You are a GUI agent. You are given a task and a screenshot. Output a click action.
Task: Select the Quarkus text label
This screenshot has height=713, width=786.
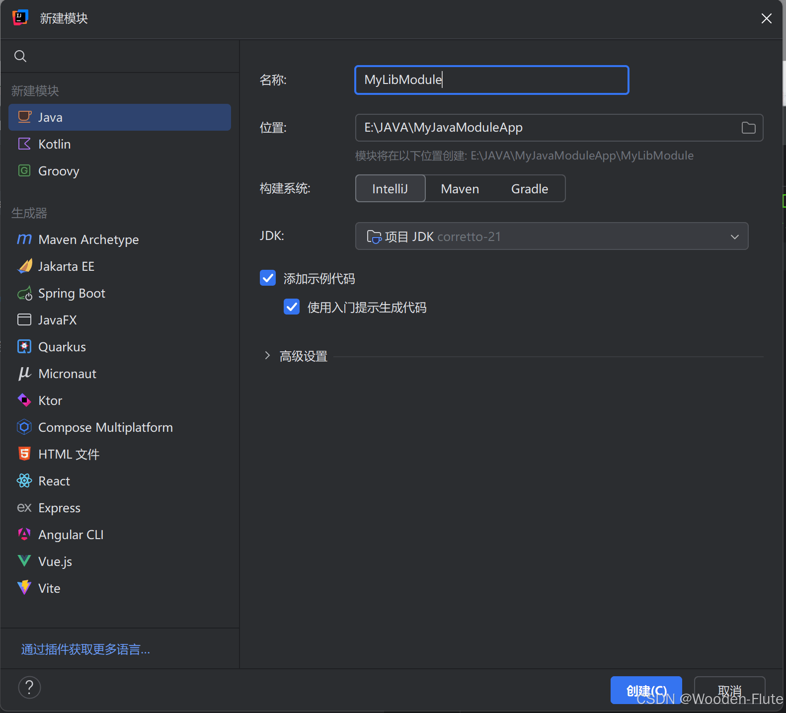62,347
